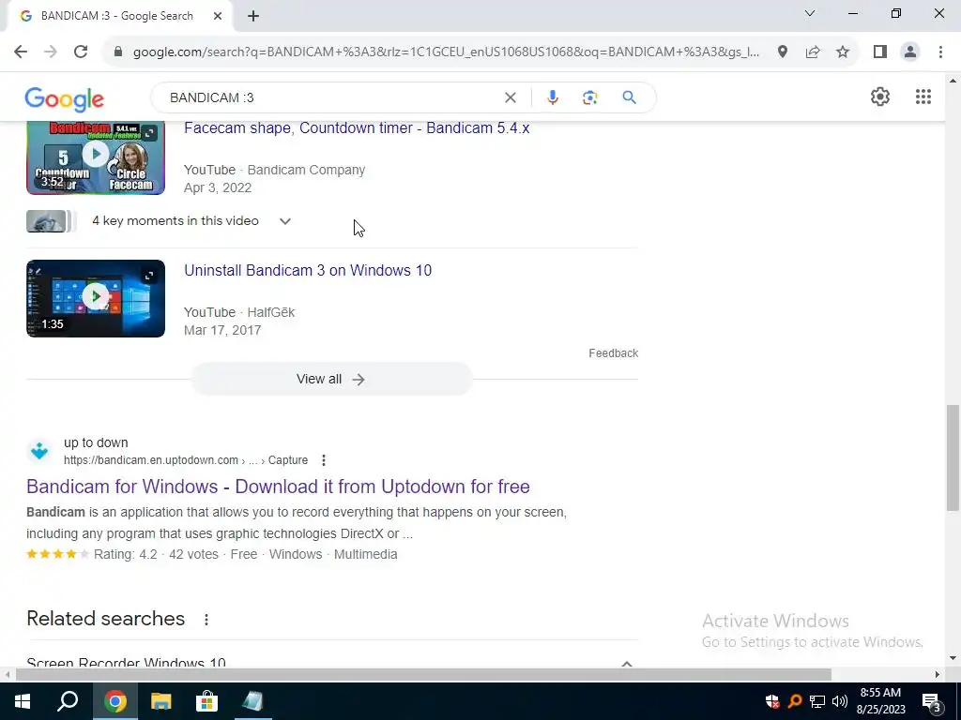Viewport: 961px width, 720px height.
Task: Open Facecam shape, Countdown timer video link
Action: (x=357, y=127)
